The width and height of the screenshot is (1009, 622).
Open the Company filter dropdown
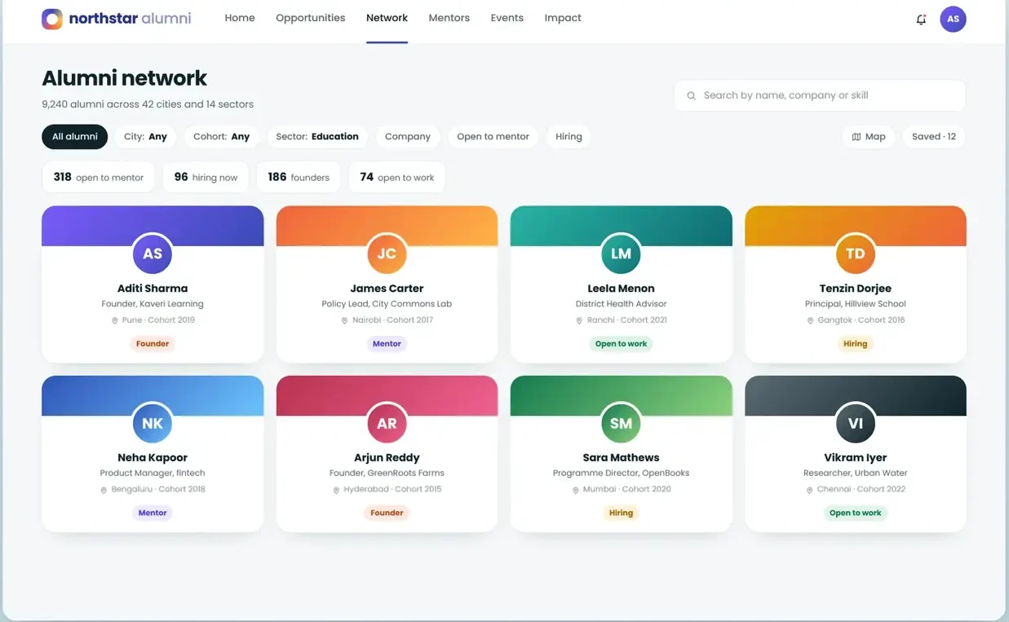(408, 137)
